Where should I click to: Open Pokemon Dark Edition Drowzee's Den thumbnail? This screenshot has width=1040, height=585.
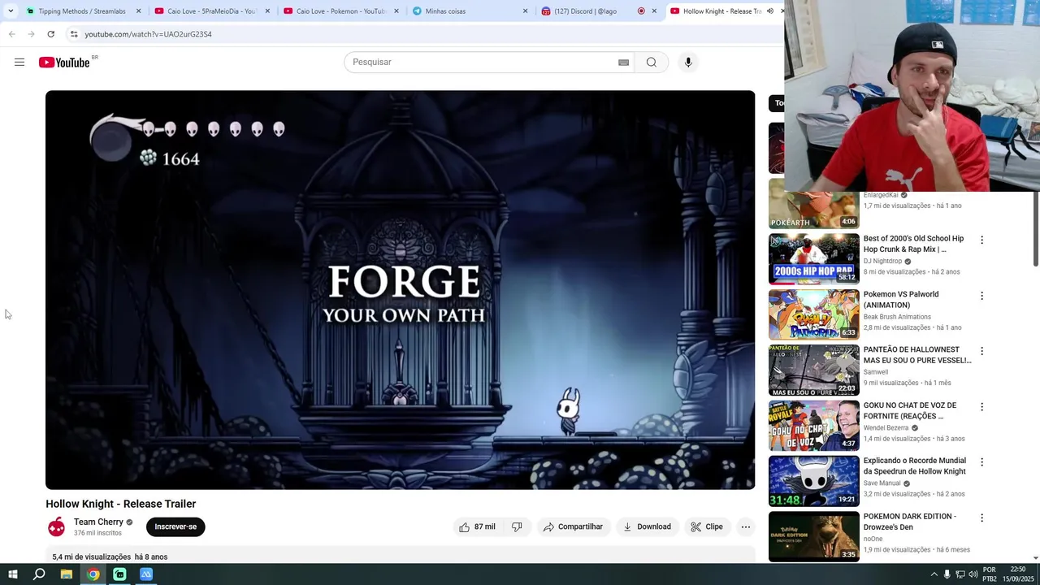(x=813, y=535)
